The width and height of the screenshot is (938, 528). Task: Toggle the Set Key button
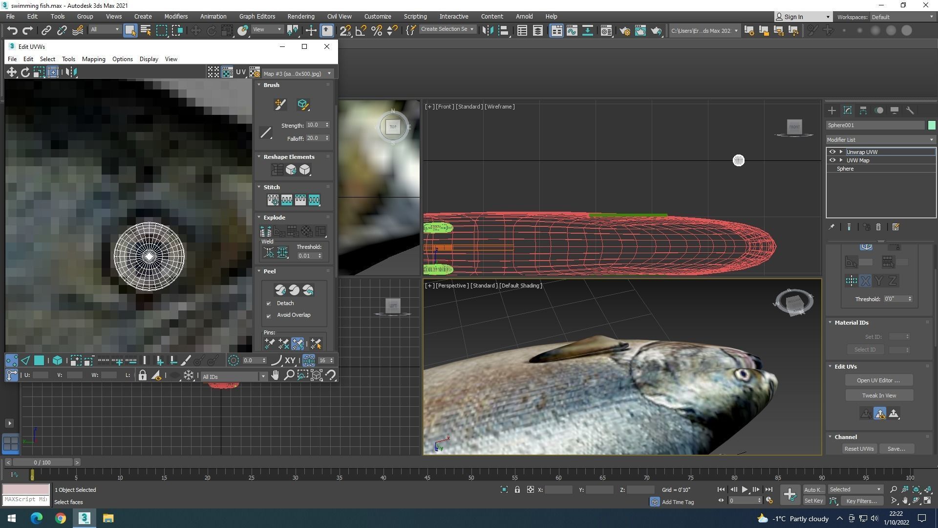(x=813, y=501)
